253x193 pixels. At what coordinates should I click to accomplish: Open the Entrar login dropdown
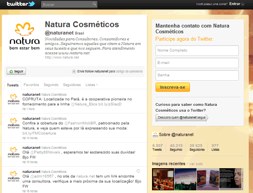tap(237, 4)
